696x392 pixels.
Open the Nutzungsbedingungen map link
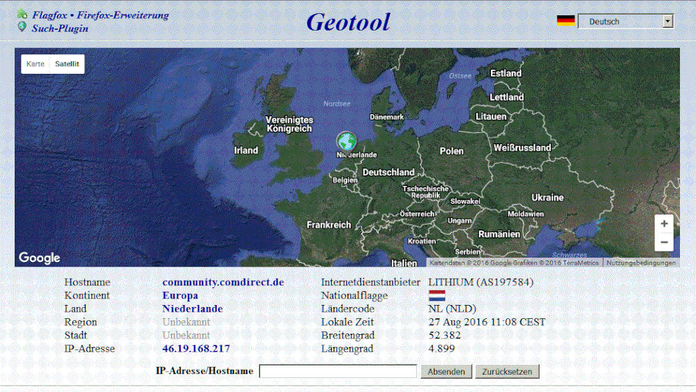(641, 262)
